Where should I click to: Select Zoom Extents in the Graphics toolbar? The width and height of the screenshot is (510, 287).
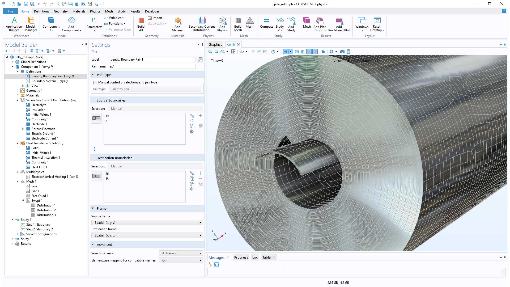[233, 52]
